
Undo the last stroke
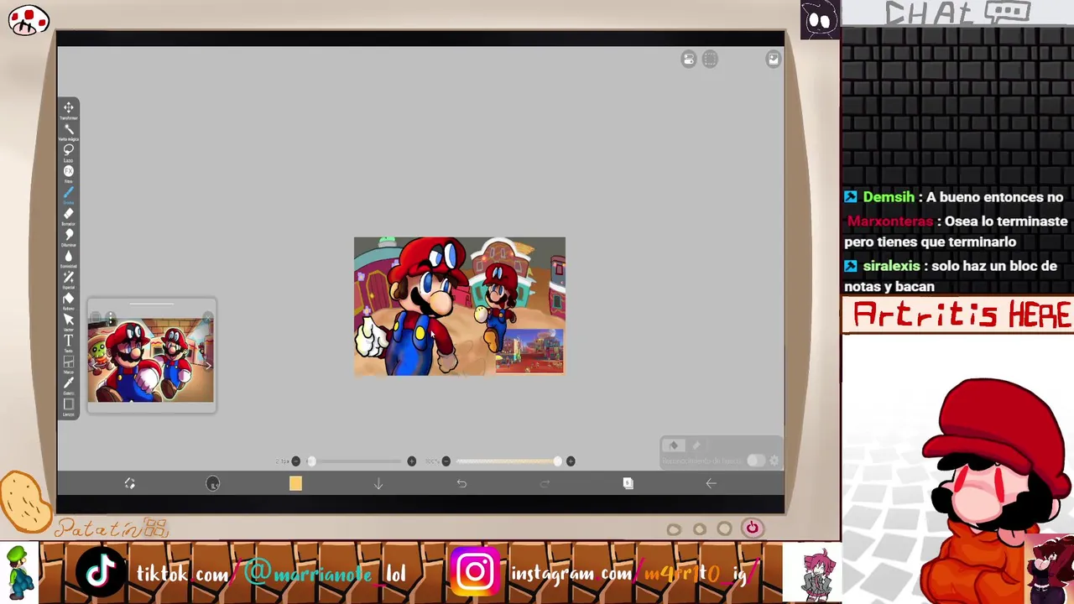[x=461, y=483]
